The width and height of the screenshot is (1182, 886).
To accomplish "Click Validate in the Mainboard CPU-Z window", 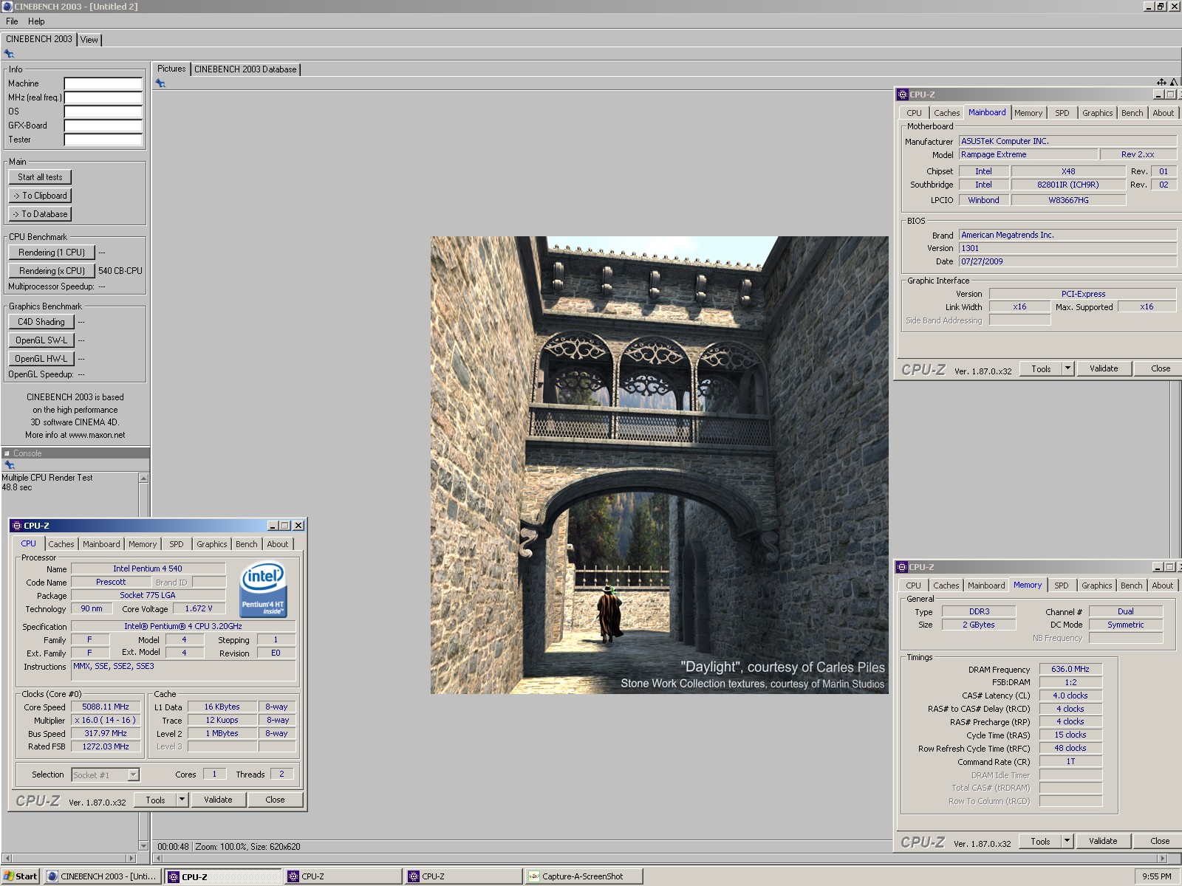I will click(x=1104, y=368).
